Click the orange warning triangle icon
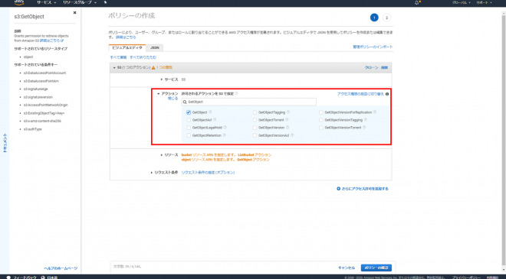 pyautogui.click(x=153, y=67)
